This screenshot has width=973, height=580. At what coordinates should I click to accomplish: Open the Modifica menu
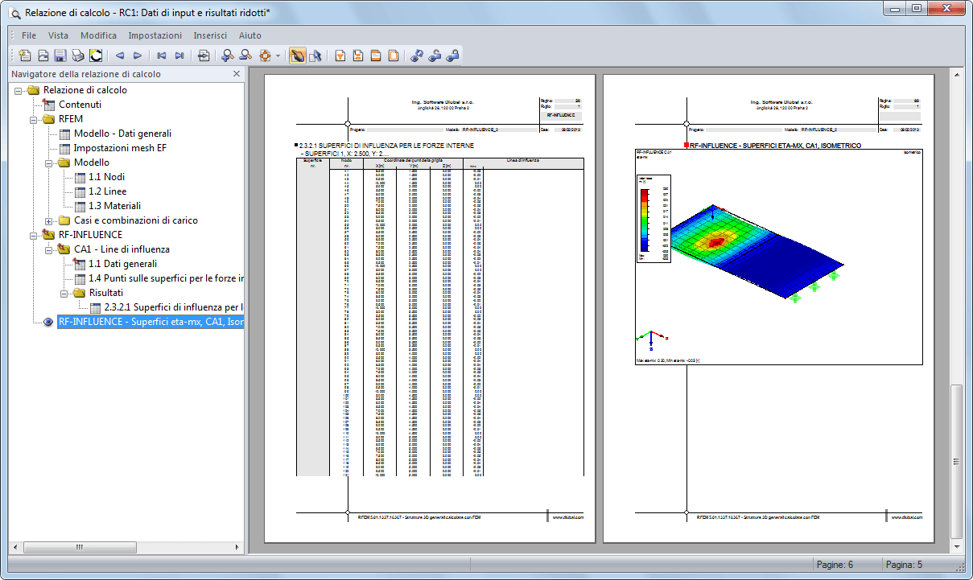click(98, 35)
